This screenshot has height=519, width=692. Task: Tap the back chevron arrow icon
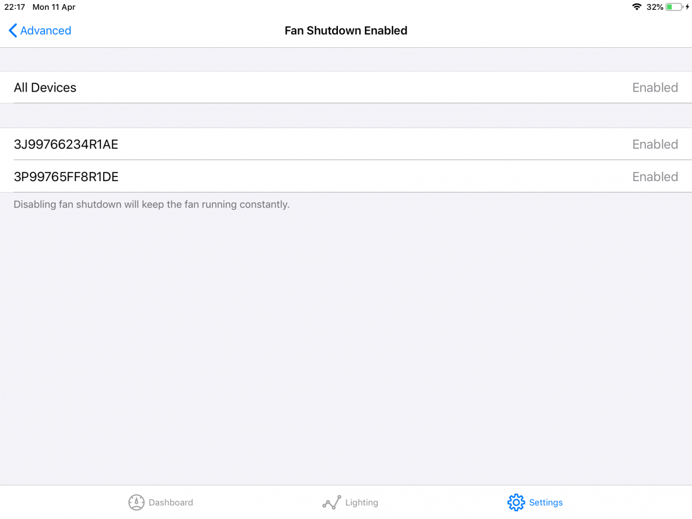pos(13,31)
